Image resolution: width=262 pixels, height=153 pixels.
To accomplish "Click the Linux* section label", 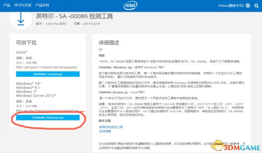I will tap(21, 52).
